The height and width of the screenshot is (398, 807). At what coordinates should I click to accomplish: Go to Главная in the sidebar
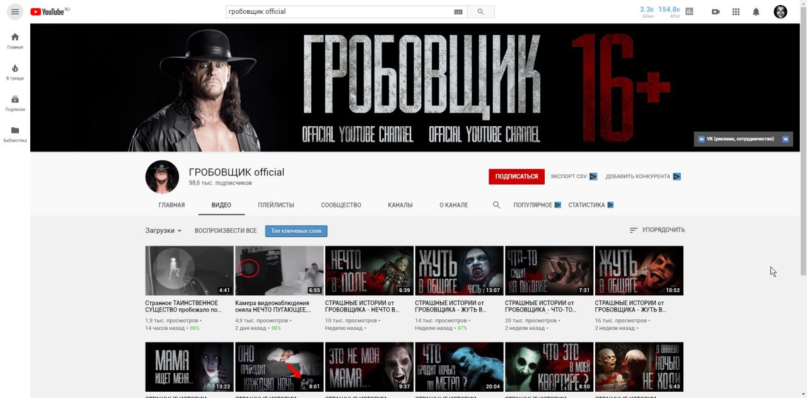point(15,41)
